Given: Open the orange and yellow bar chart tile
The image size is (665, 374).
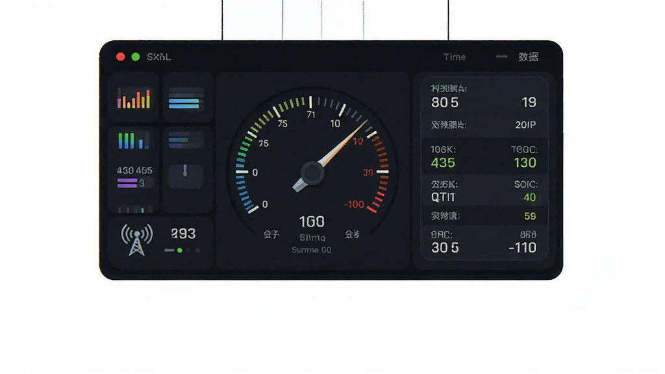Looking at the screenshot, I should (134, 98).
